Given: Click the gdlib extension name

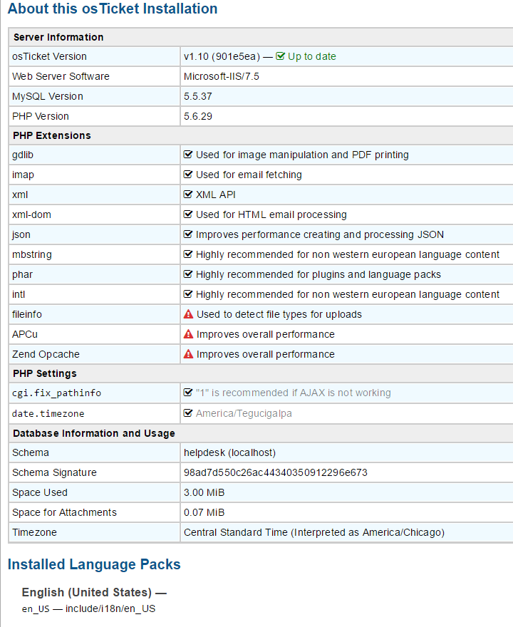Looking at the screenshot, I should pos(23,155).
